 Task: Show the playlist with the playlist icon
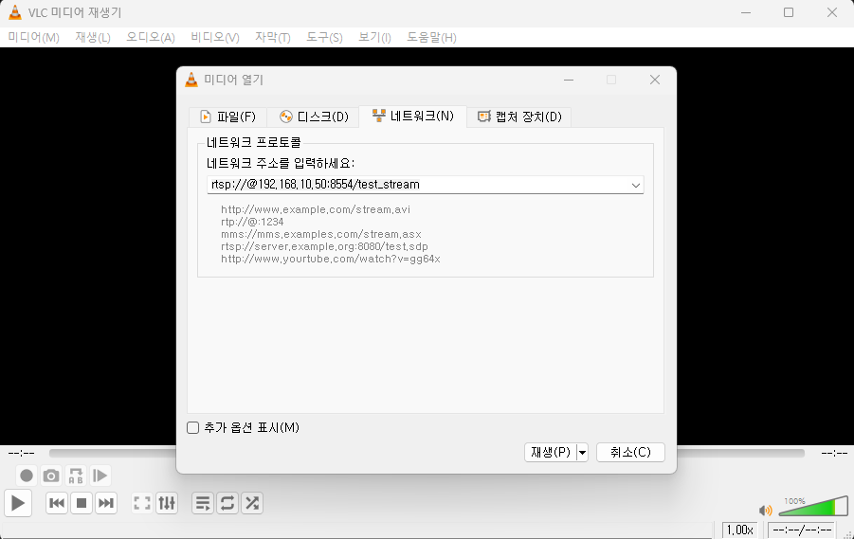click(203, 503)
